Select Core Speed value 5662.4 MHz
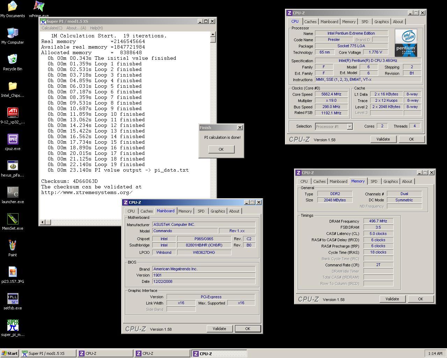Screen dimensions: 447x358 [331, 94]
